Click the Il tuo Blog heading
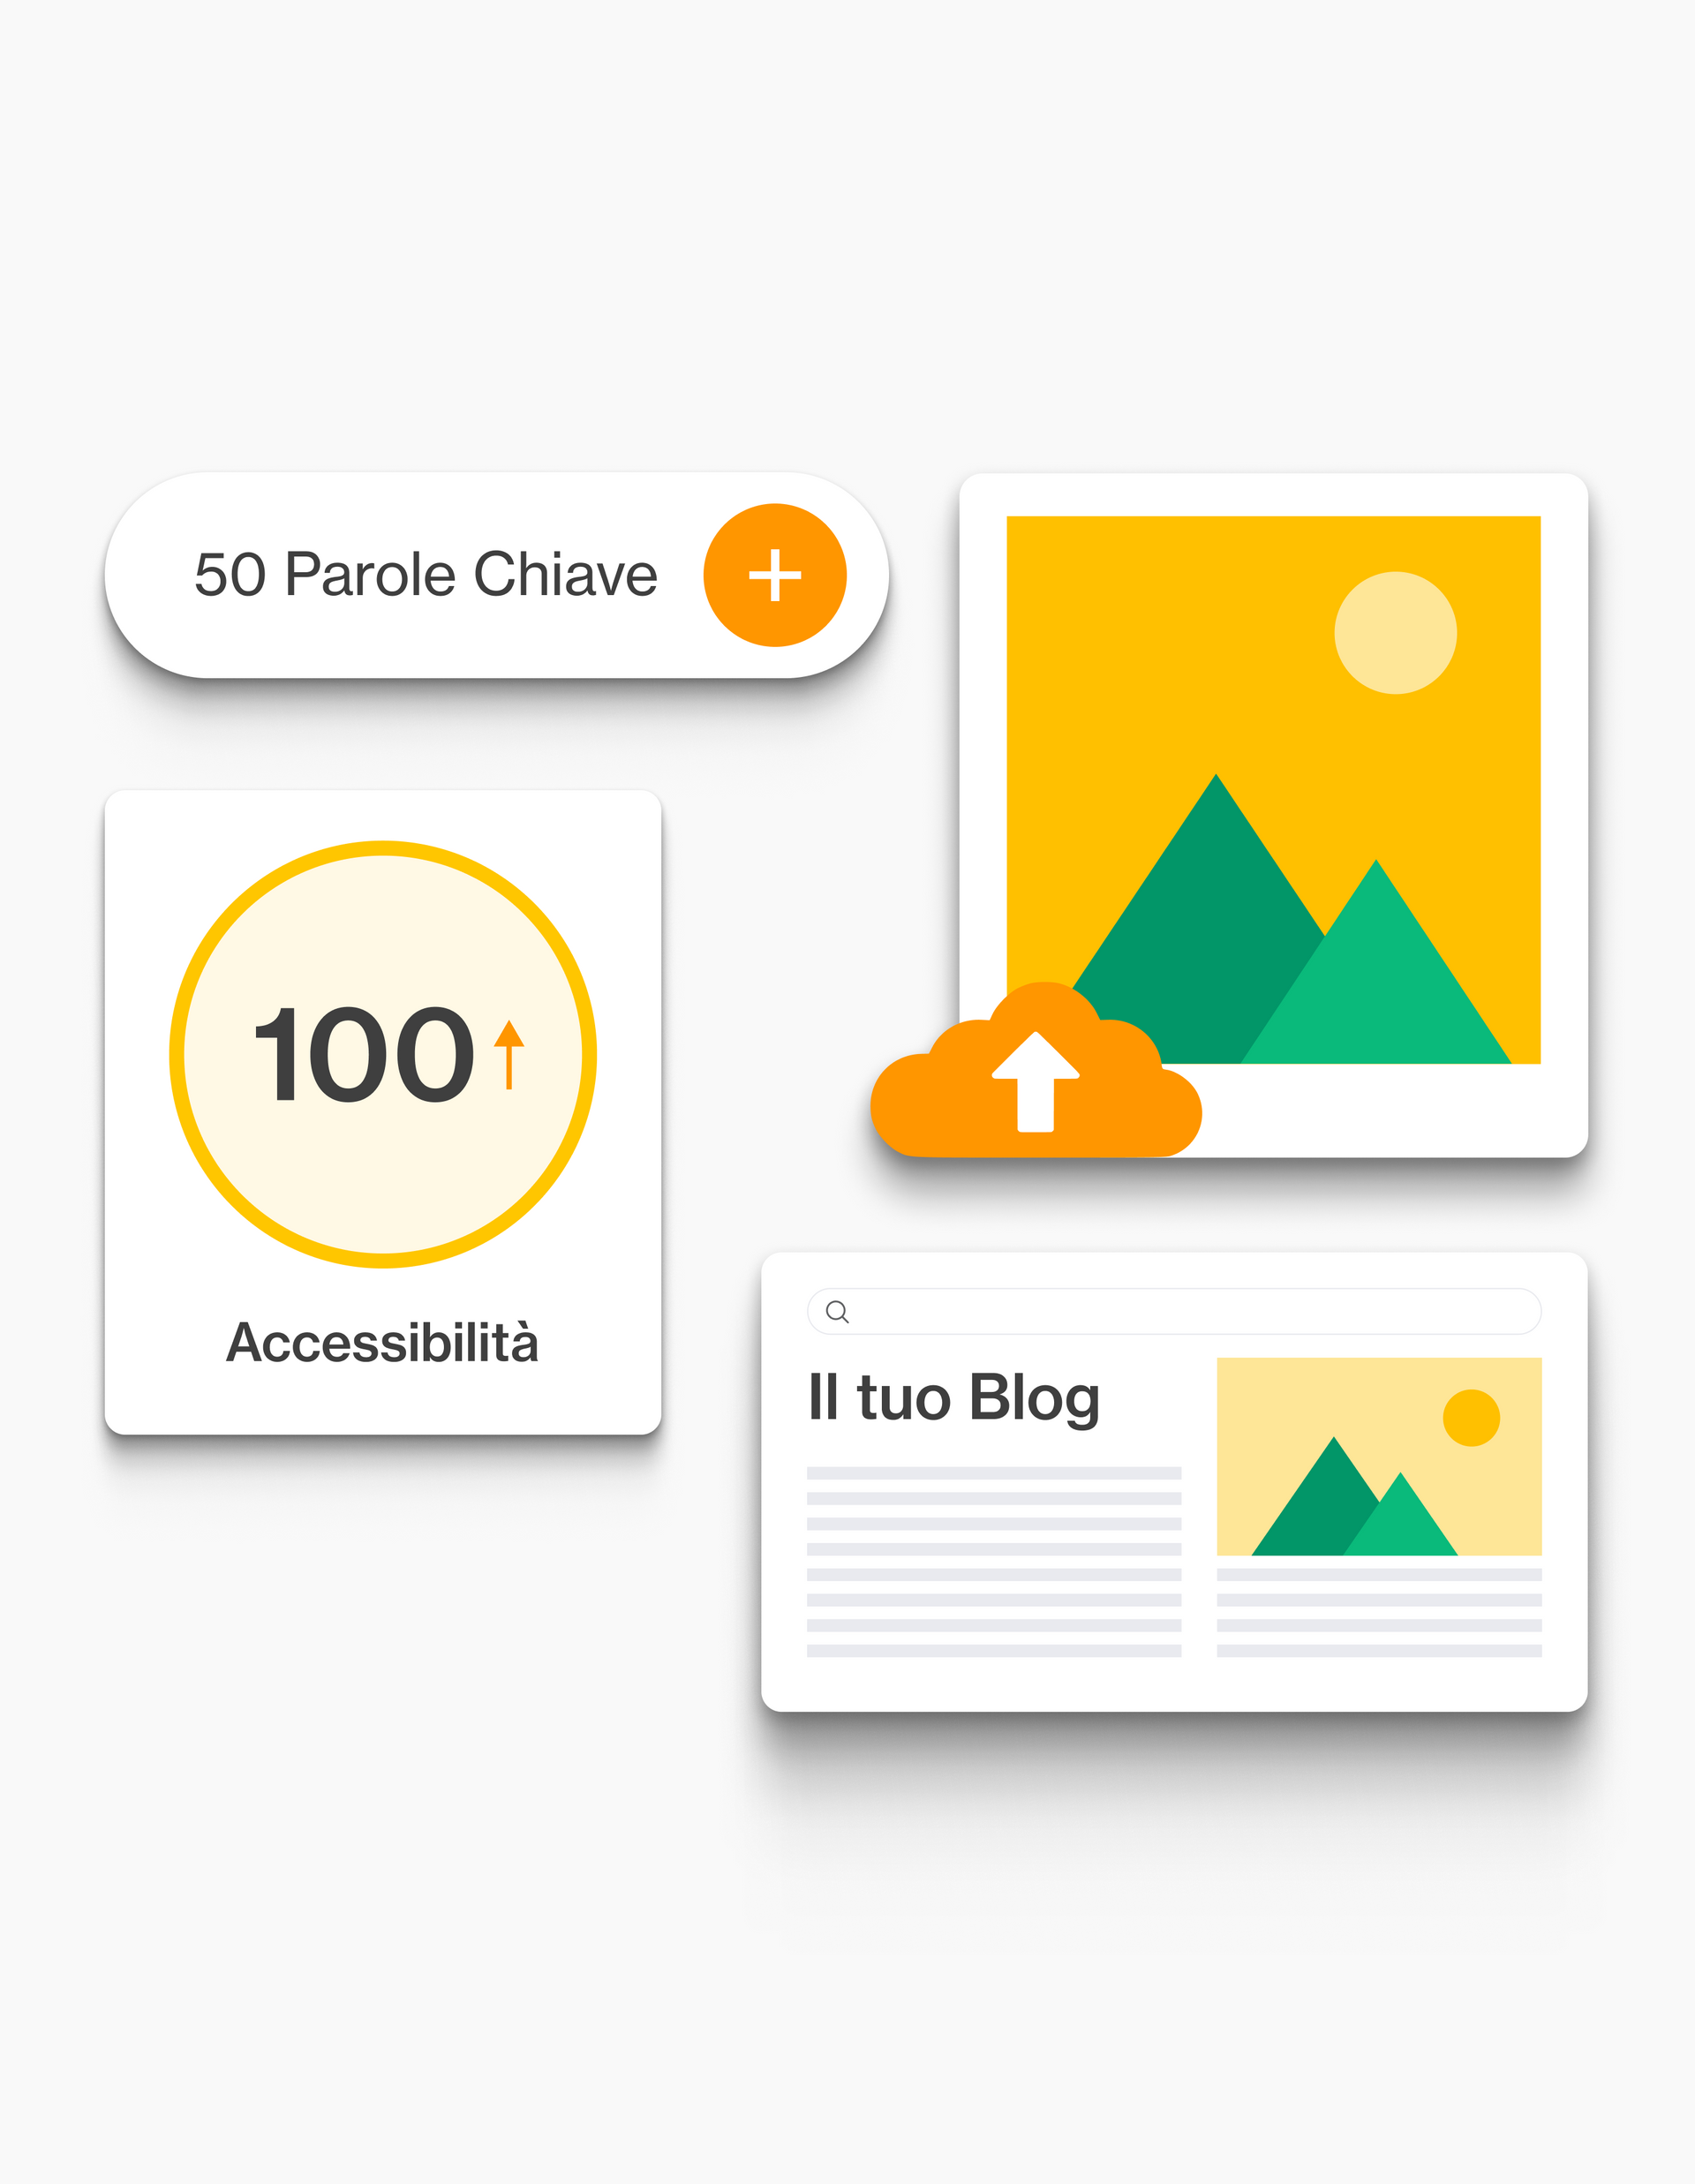 click(x=954, y=1398)
